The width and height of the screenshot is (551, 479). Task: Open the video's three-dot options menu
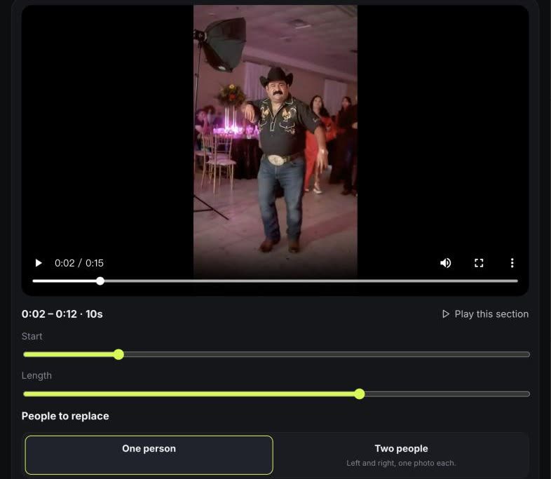[x=512, y=263]
